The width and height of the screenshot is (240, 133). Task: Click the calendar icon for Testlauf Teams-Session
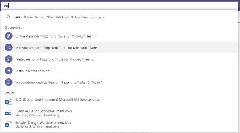[x=9, y=71]
